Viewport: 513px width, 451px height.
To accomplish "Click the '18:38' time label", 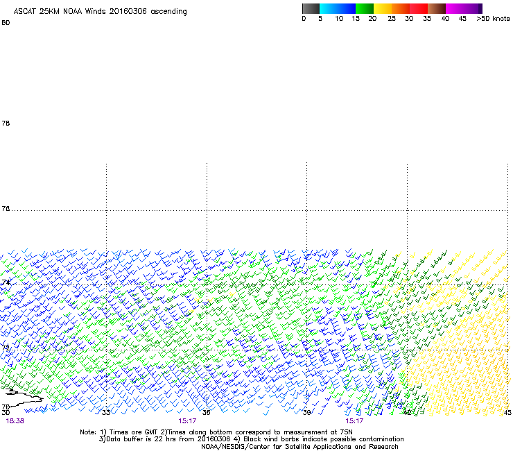I will (15, 421).
